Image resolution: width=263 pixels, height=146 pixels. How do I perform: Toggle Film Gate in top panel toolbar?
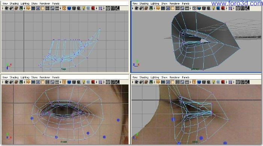(x=33, y=8)
